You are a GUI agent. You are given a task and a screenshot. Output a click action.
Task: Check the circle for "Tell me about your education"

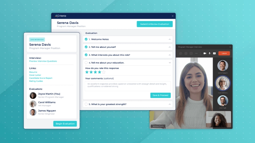(86, 63)
